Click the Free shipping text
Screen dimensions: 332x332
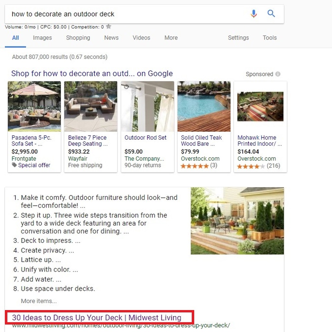[x=85, y=165]
